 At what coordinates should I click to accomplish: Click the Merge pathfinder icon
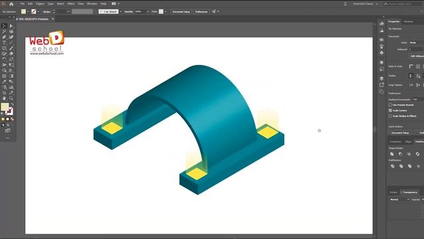[x=409, y=166]
